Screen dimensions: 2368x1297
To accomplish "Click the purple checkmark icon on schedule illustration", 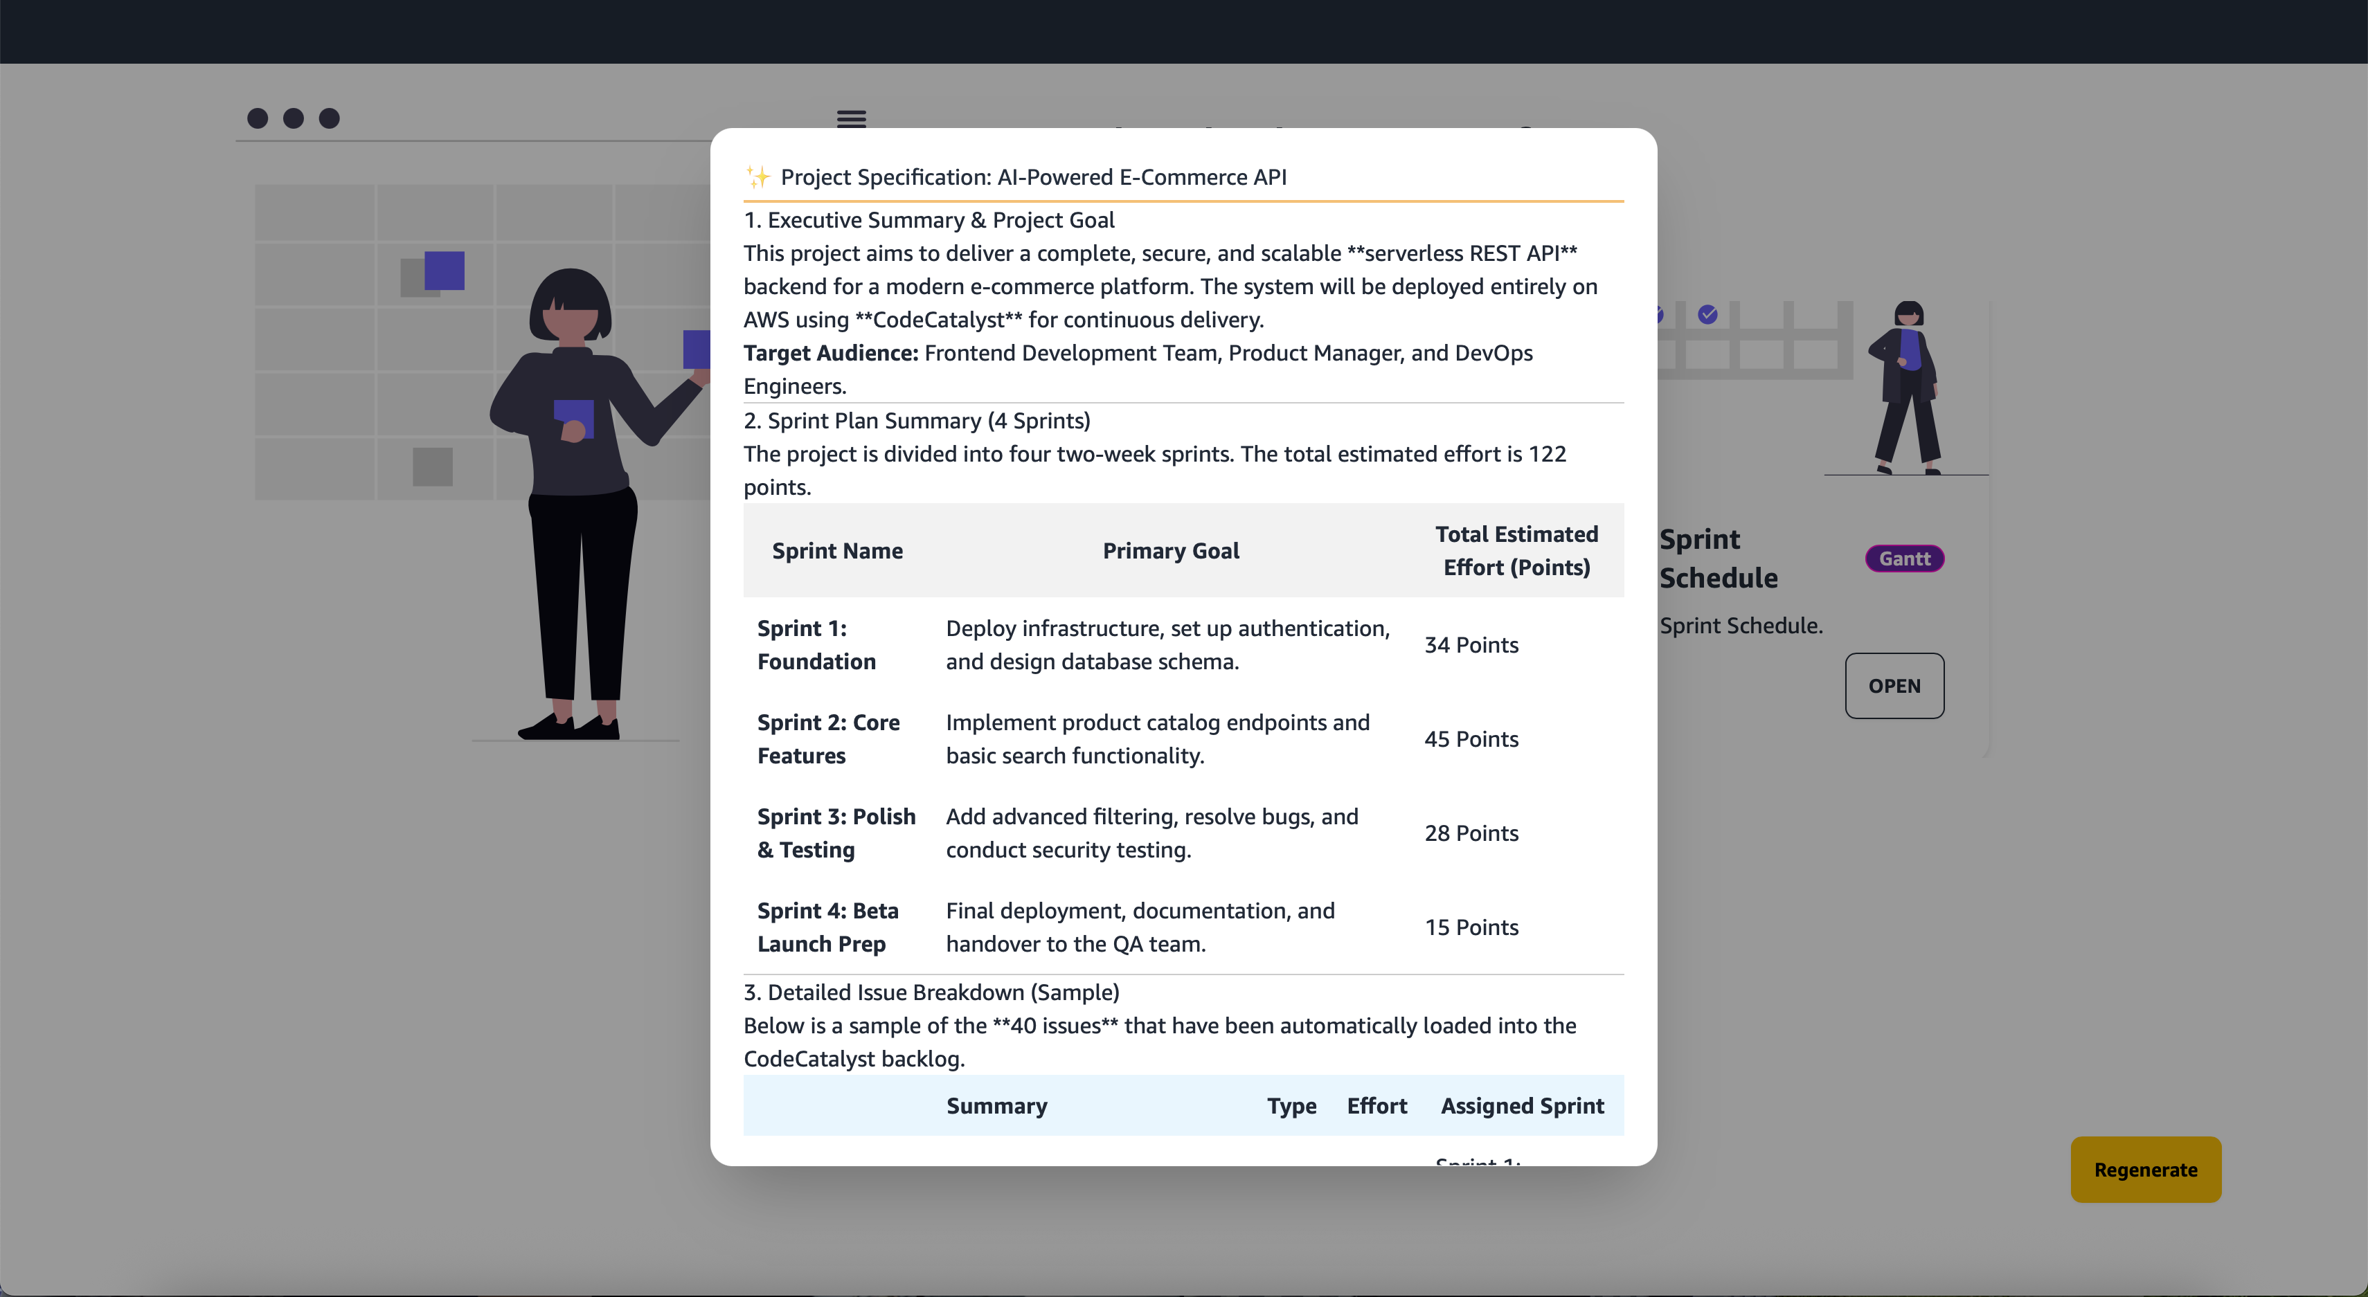I will (1707, 315).
